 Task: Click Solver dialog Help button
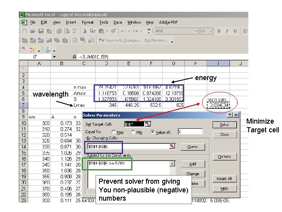click(224, 188)
